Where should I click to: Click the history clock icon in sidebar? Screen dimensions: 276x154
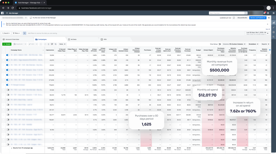point(273,32)
